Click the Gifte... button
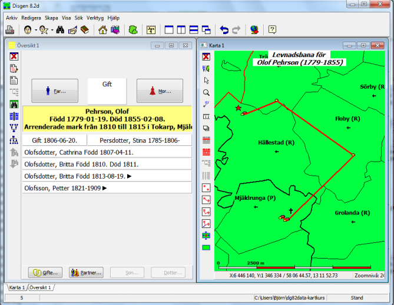This screenshot has width=394, height=305. click(x=45, y=273)
